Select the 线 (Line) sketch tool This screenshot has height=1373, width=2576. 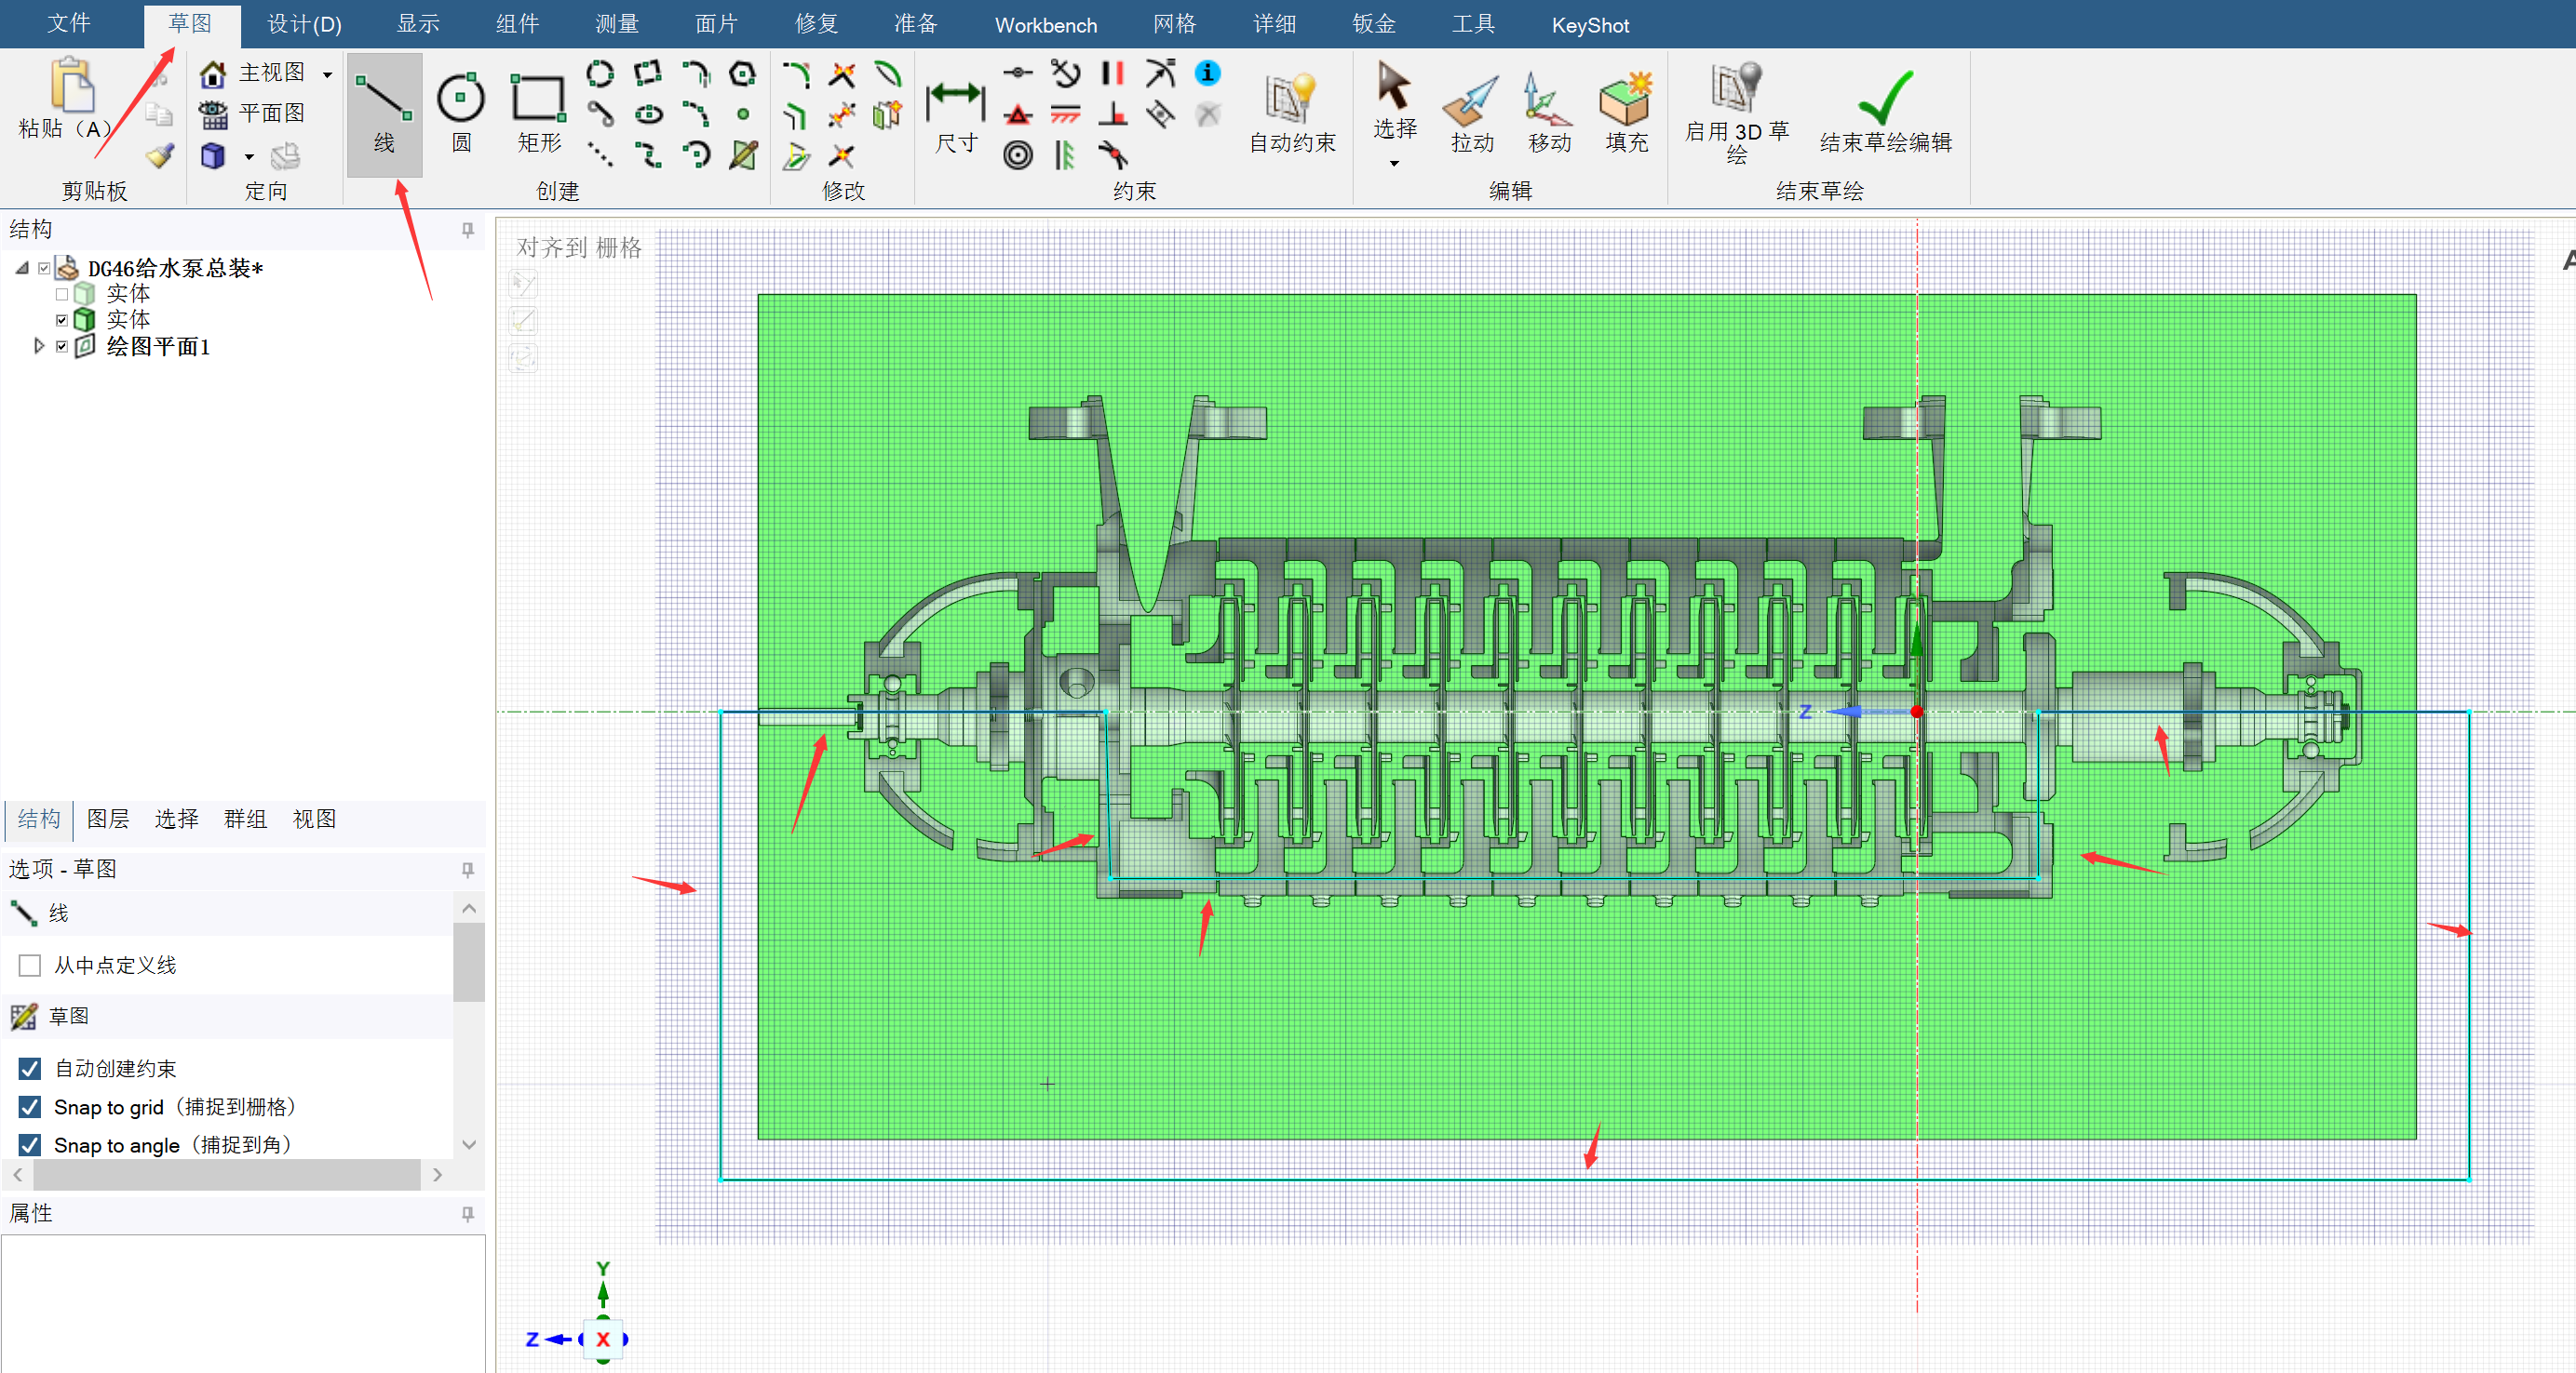(384, 113)
